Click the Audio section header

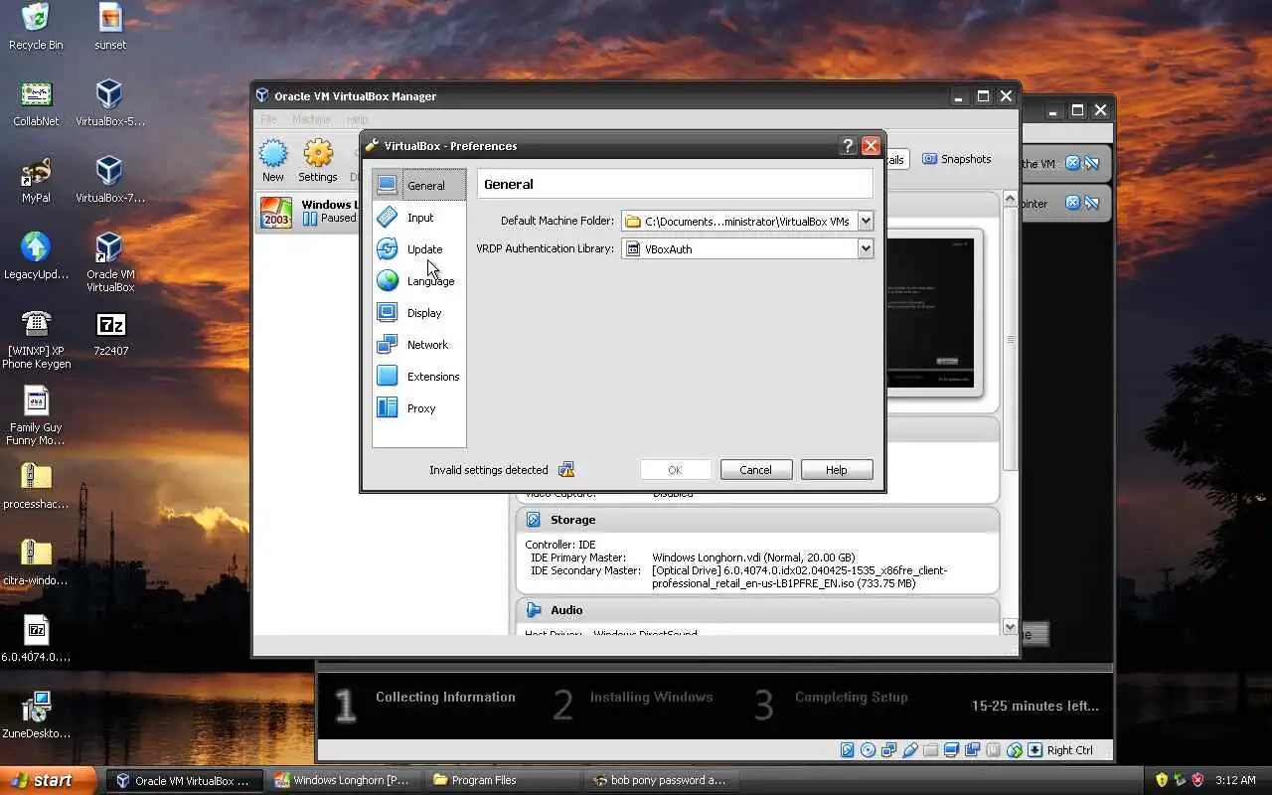point(757,610)
